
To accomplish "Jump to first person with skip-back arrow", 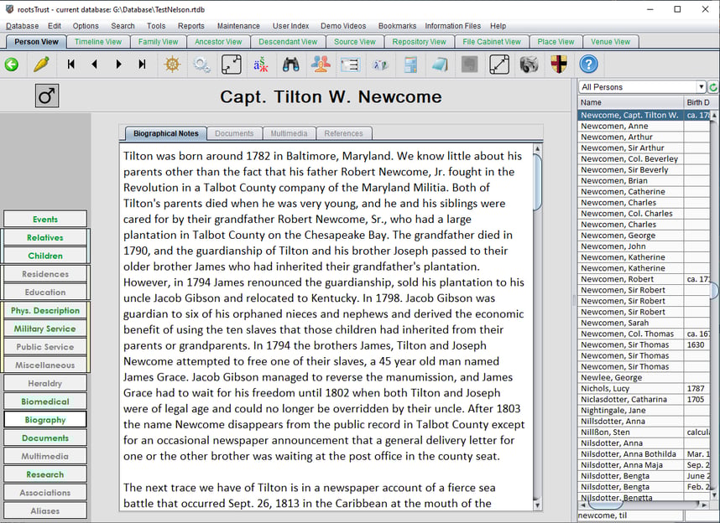I will click(x=70, y=65).
